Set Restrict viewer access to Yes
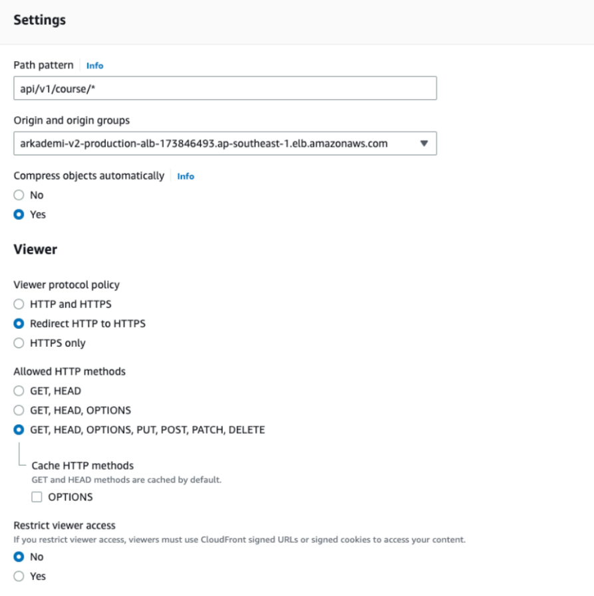The image size is (594, 596). pos(19,576)
